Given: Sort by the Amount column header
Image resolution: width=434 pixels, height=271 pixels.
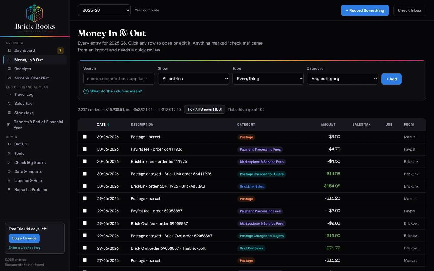Looking at the screenshot, I should pyautogui.click(x=328, y=125).
